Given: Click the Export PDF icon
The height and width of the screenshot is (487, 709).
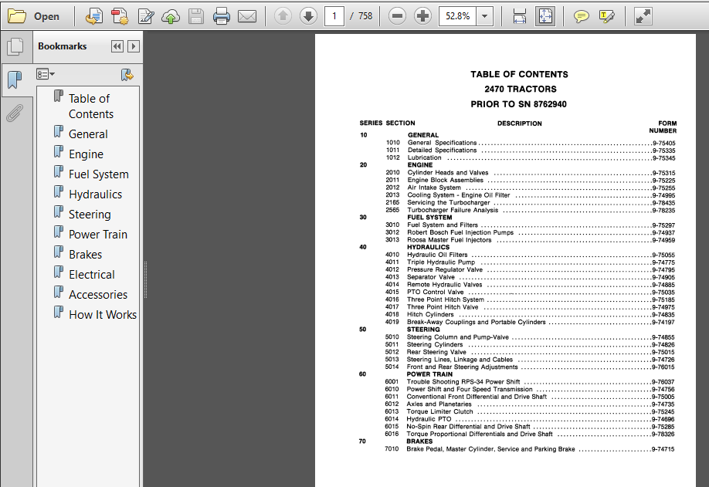Looking at the screenshot, I should point(120,16).
